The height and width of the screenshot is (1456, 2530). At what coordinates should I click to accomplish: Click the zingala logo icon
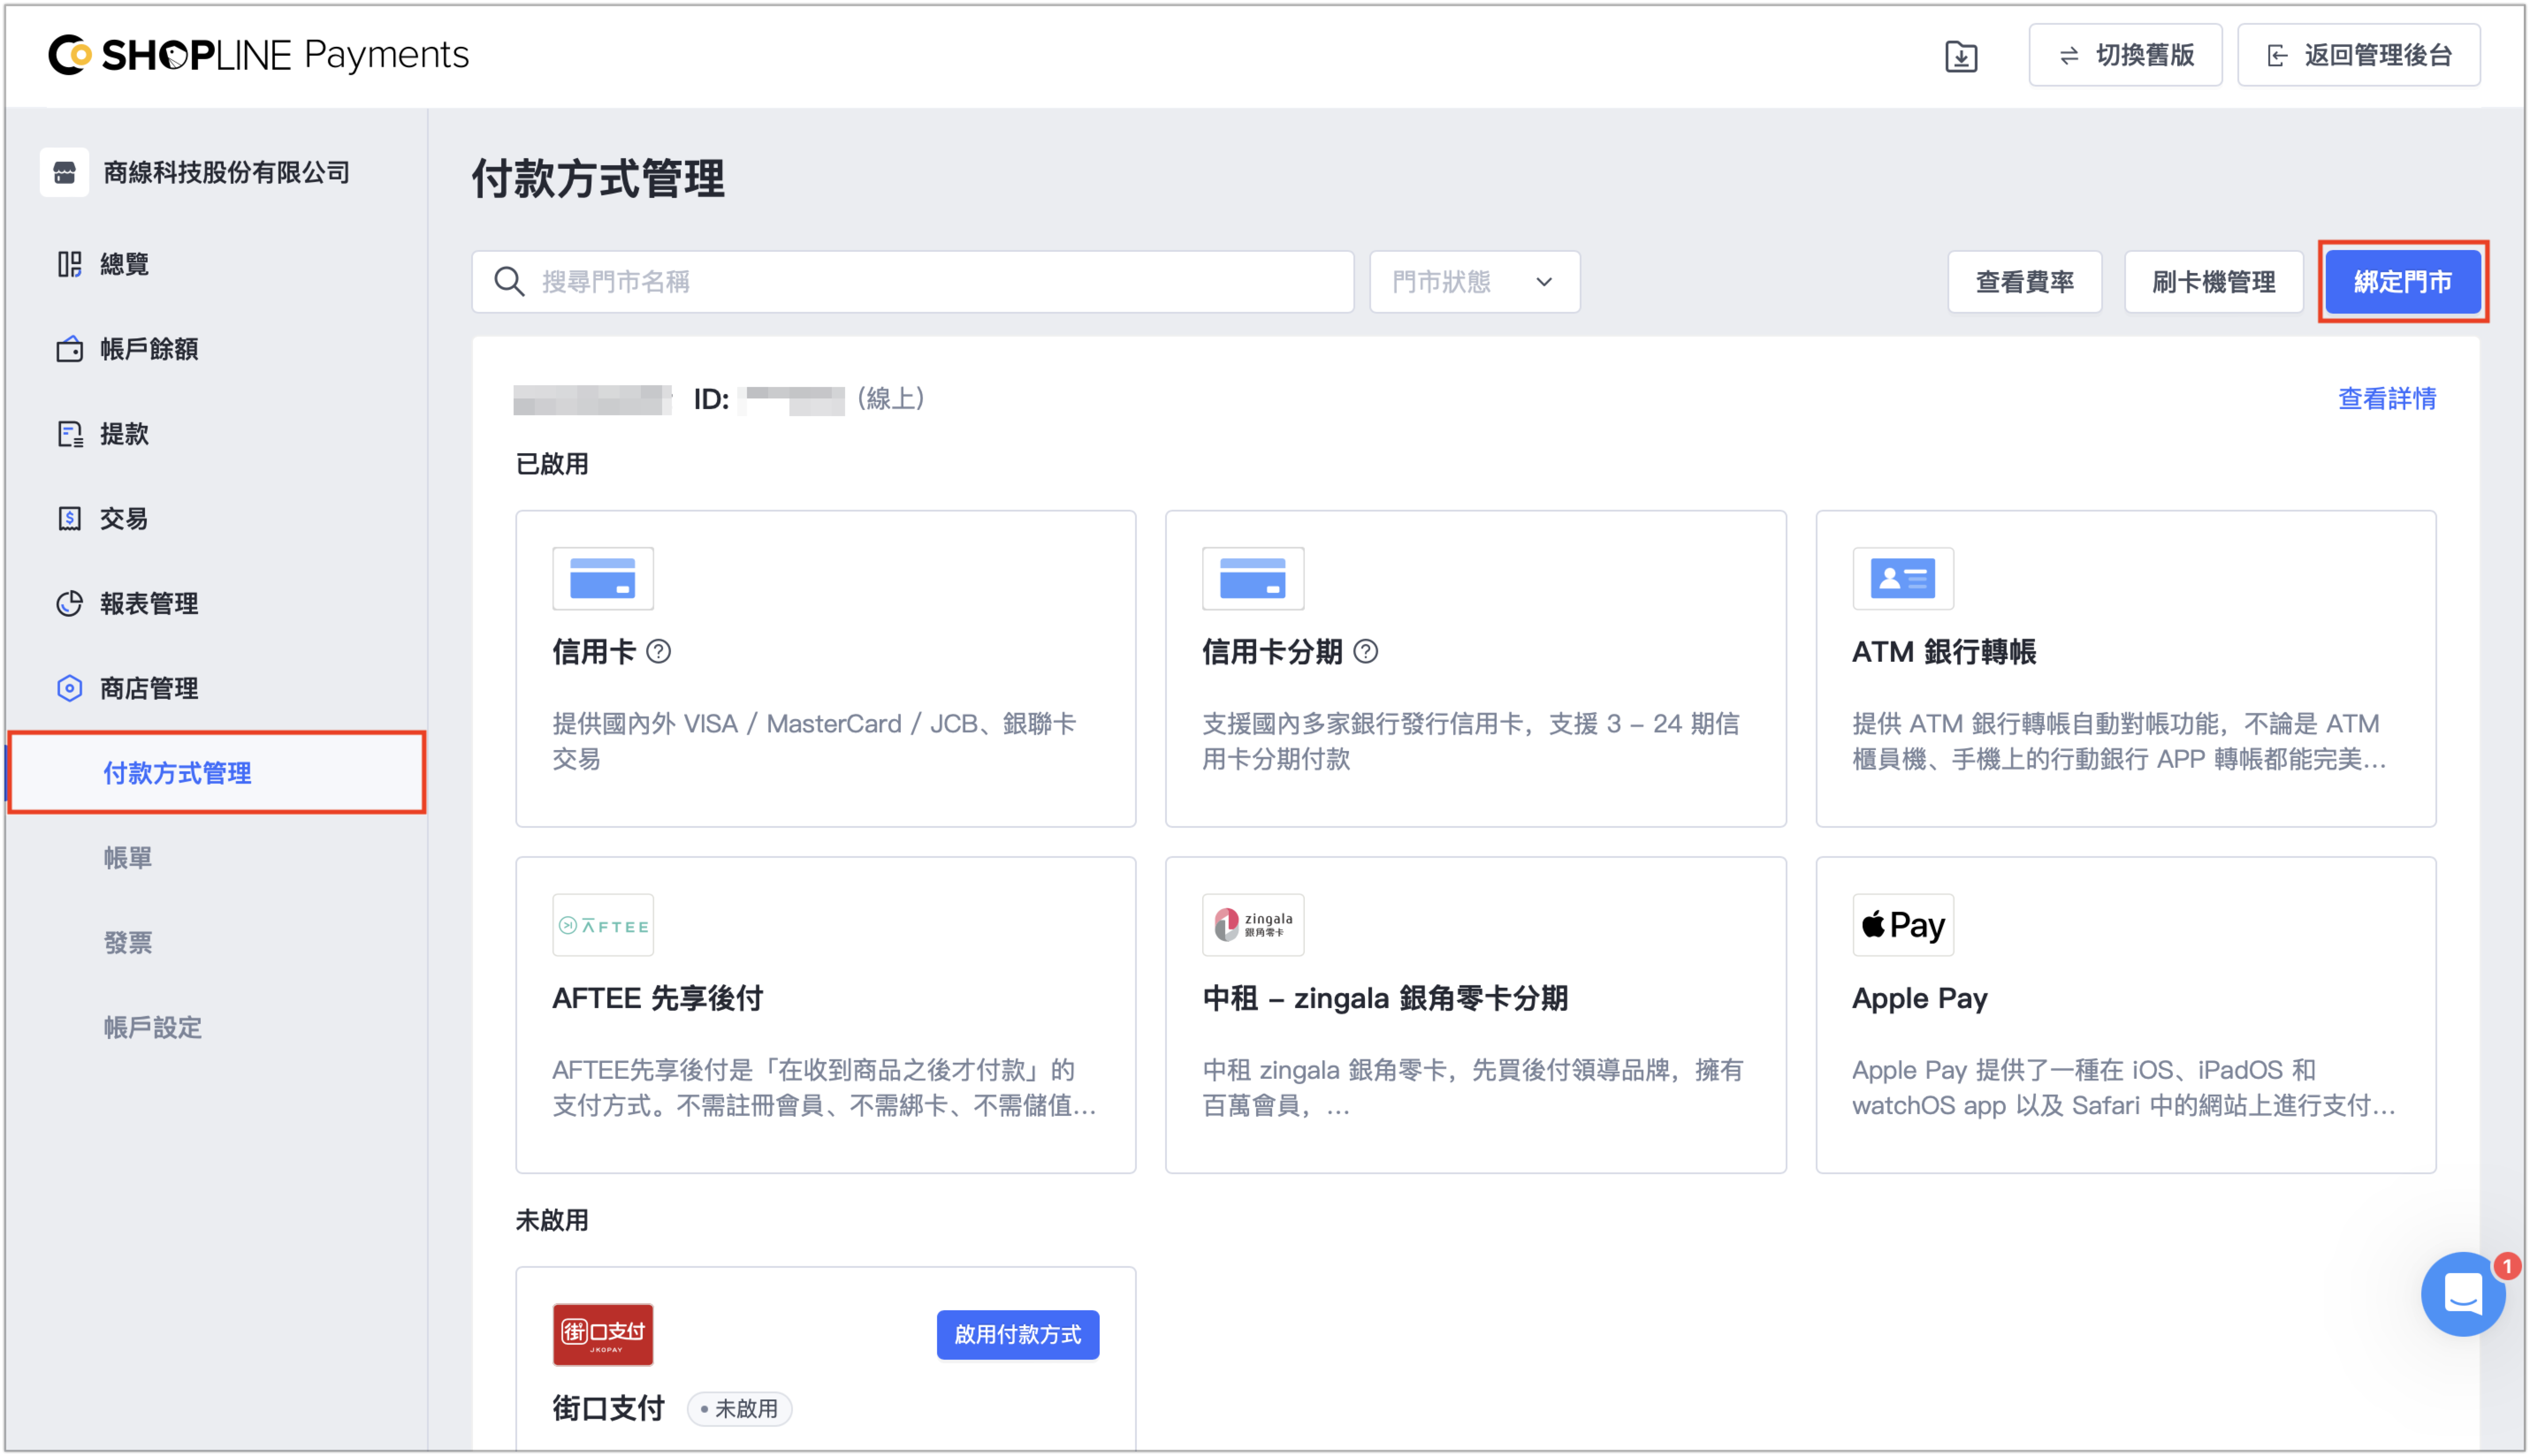click(x=1253, y=925)
